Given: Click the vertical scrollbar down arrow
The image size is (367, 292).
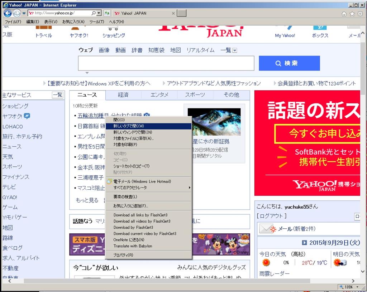Looking at the screenshot, I should pyautogui.click(x=363, y=272).
